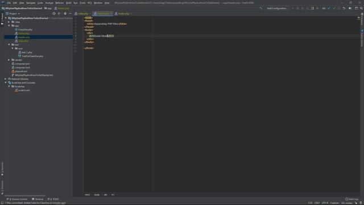
Task: Expand the vendor folder
Action: pyautogui.click(x=9, y=60)
